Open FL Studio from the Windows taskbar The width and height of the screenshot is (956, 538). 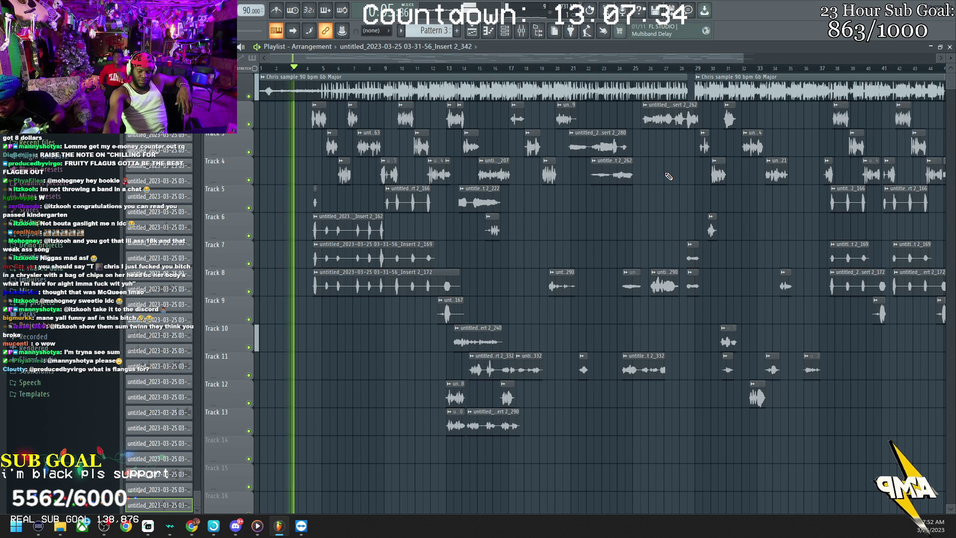[279, 526]
